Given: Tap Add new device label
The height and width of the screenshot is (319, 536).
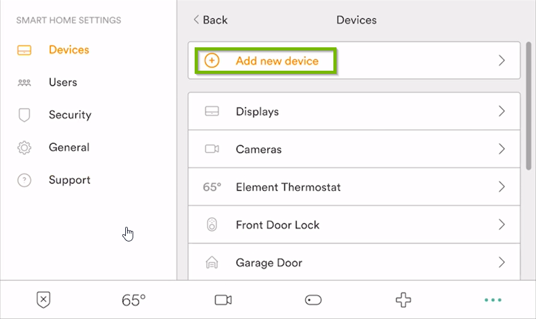Looking at the screenshot, I should [x=278, y=61].
